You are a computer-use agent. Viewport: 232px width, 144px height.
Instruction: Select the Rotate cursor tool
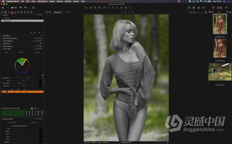(104, 8)
